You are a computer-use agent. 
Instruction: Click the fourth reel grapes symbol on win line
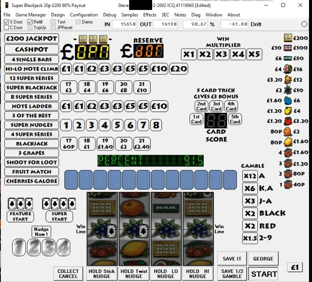point(198,229)
